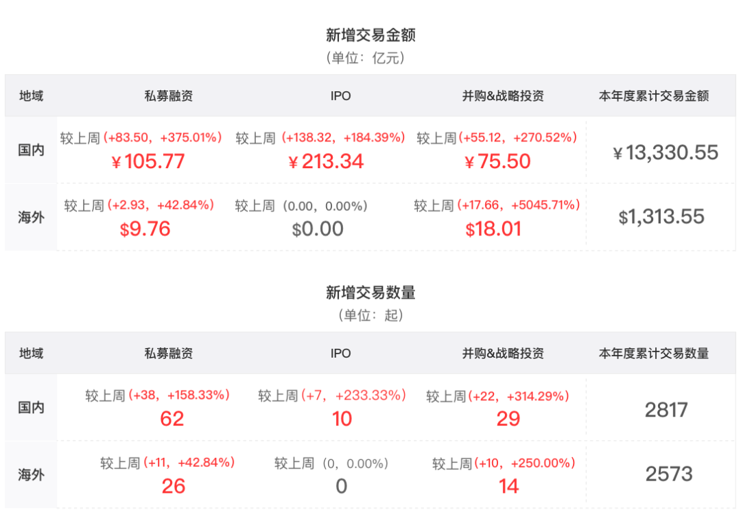
Task: Click the 本年度累计交易数量 column header
Action: [654, 354]
